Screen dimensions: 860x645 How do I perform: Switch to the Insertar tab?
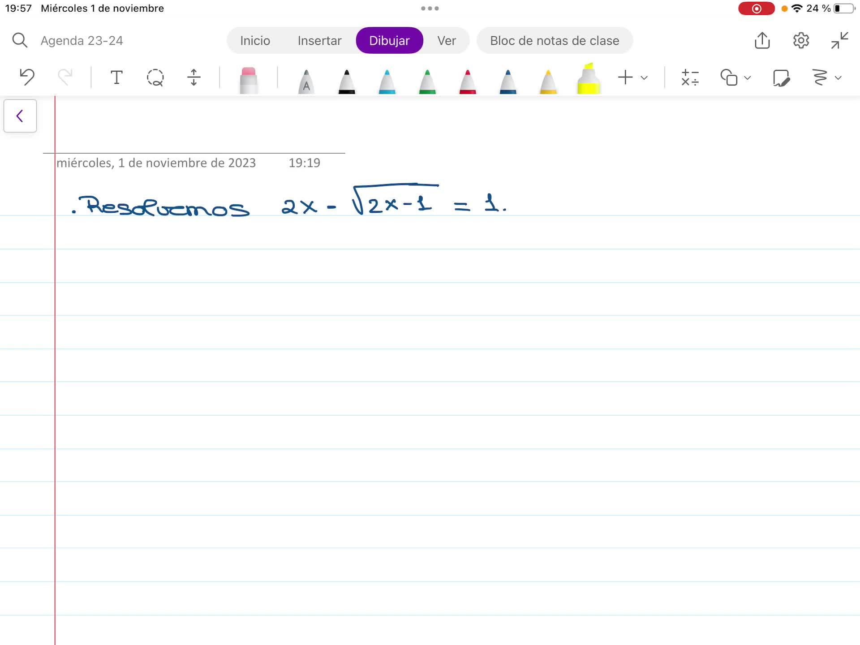pyautogui.click(x=319, y=41)
